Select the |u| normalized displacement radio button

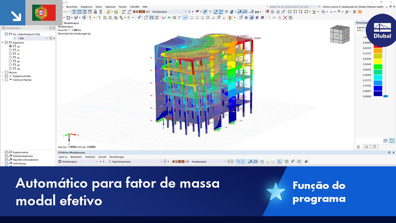point(10,46)
